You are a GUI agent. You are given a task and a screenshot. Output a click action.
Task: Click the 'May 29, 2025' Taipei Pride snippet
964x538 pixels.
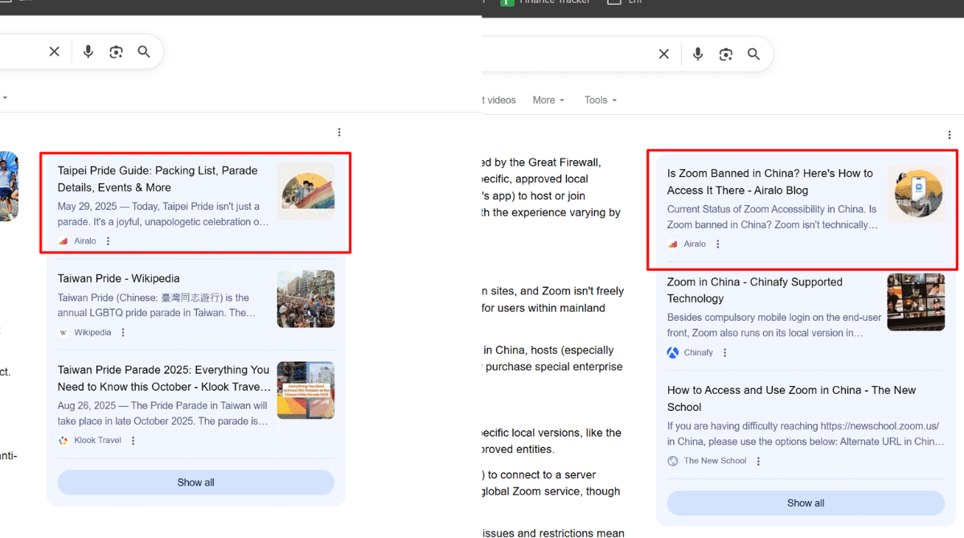coord(163,214)
